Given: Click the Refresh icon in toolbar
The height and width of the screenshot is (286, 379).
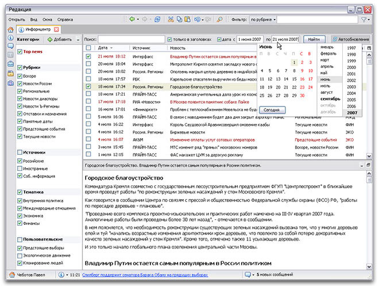Looking at the screenshot, I should pyautogui.click(x=157, y=20).
